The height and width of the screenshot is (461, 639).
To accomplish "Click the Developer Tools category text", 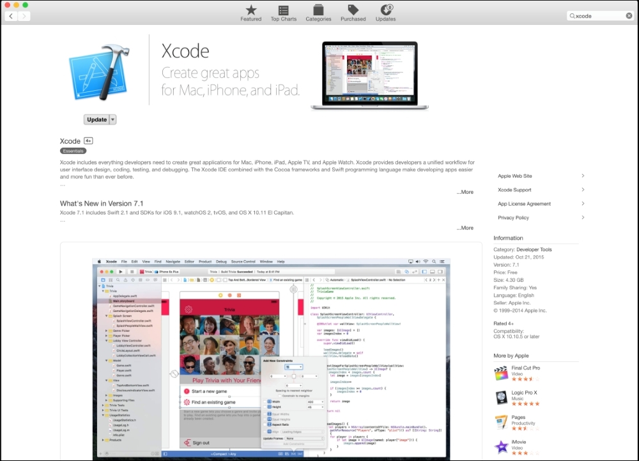I will (x=534, y=249).
